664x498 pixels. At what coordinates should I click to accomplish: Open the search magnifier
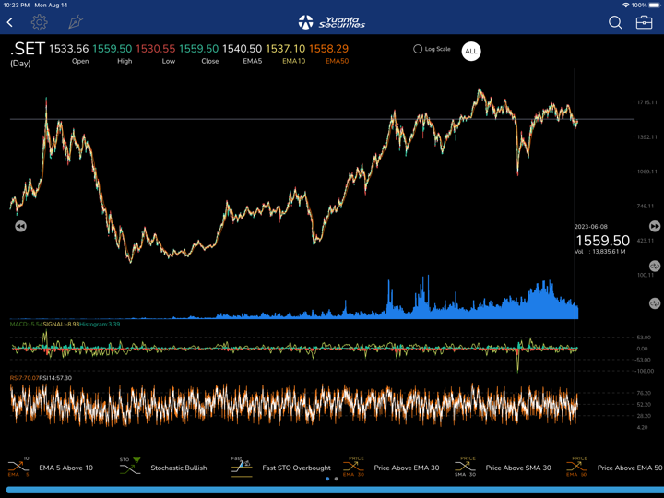(615, 22)
